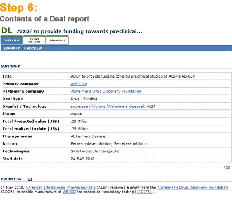Open the Overview tab
Screen dimensions: 232x201
(12, 40)
